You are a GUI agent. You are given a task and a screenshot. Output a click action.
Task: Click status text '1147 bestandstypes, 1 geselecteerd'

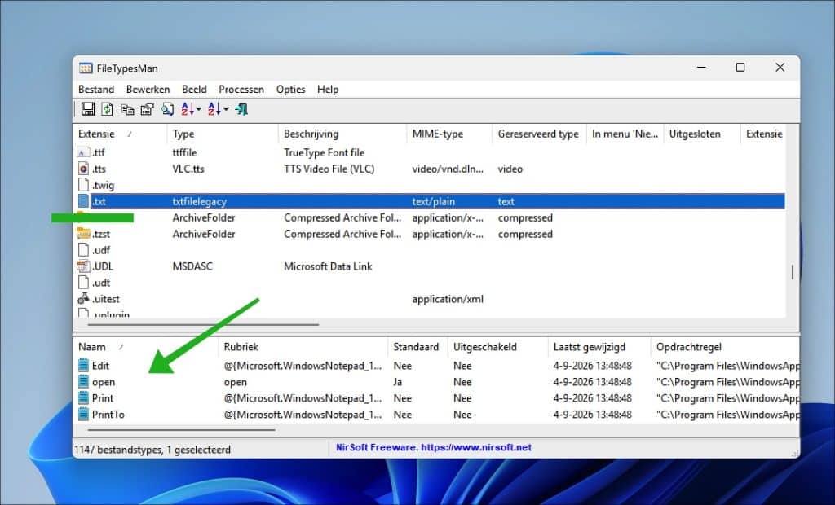point(152,450)
